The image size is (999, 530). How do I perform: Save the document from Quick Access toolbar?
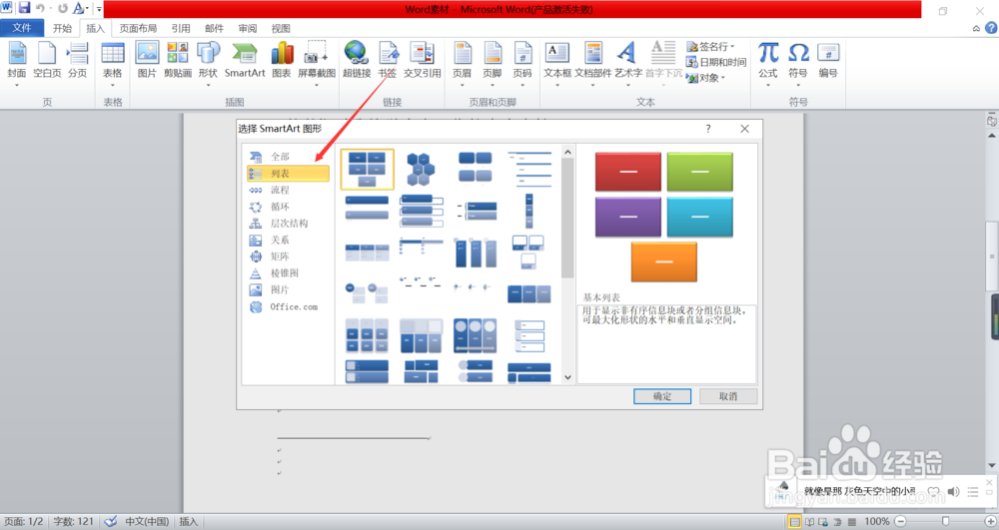(x=24, y=8)
